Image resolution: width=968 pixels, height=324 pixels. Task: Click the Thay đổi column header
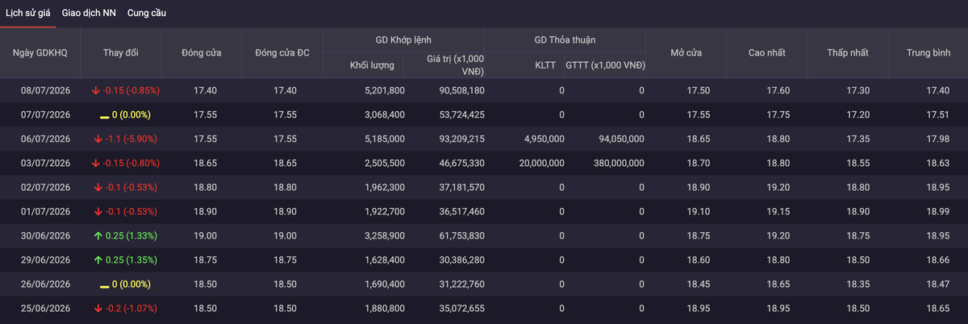[x=121, y=52]
